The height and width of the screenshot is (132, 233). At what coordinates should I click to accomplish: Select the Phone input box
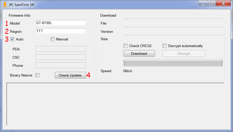pyautogui.click(x=60, y=65)
